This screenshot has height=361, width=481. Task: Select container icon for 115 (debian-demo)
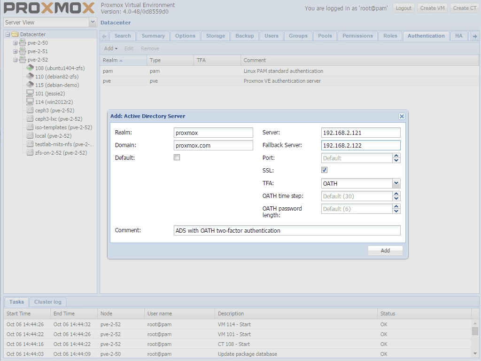[x=30, y=85]
